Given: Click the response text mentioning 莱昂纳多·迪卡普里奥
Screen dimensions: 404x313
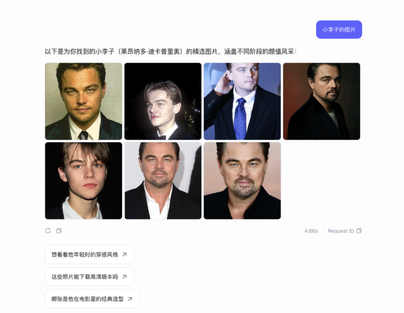Looking at the screenshot, I should click(171, 51).
